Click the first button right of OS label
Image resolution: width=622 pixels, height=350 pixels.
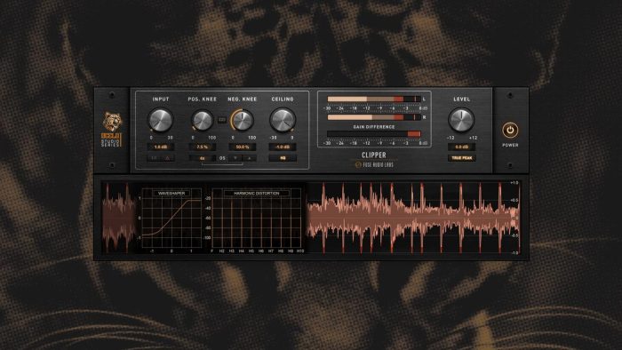235,158
